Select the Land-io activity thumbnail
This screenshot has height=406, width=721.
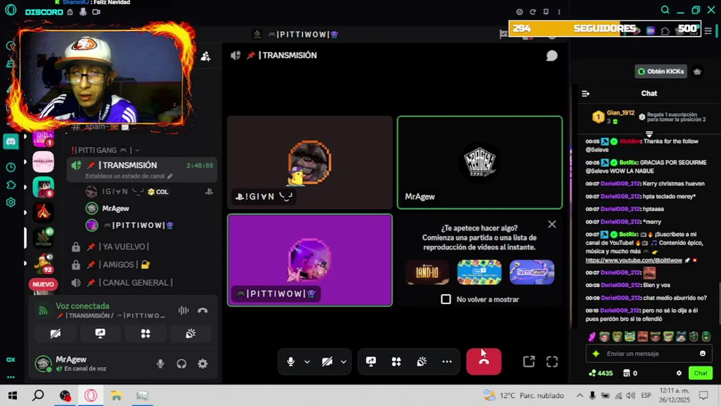coord(427,272)
